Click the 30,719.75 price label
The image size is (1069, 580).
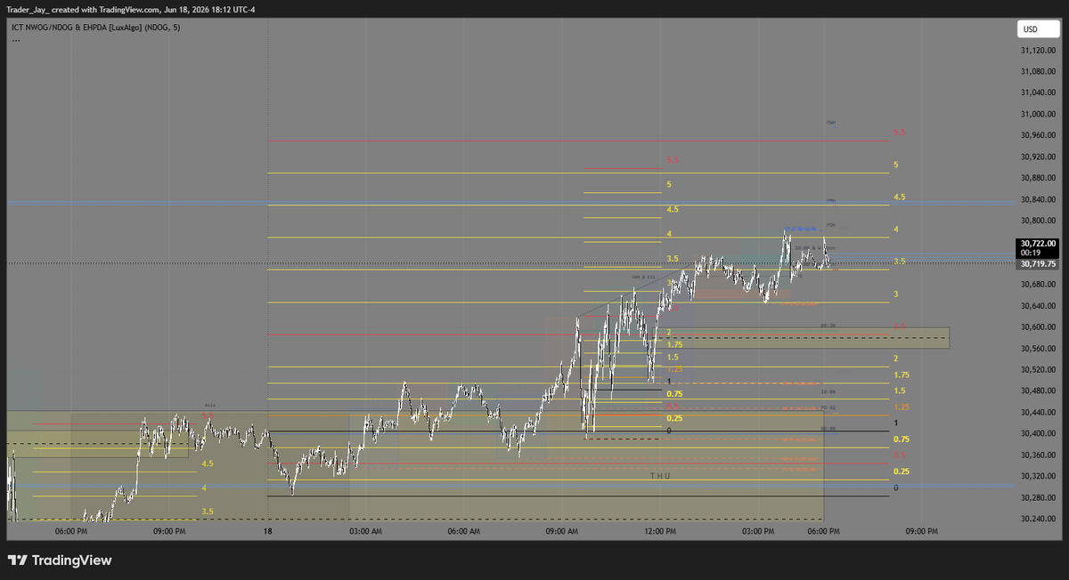pyautogui.click(x=1039, y=264)
